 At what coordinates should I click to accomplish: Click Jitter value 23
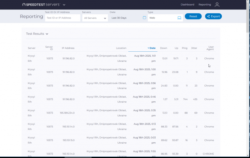(x=196, y=86)
